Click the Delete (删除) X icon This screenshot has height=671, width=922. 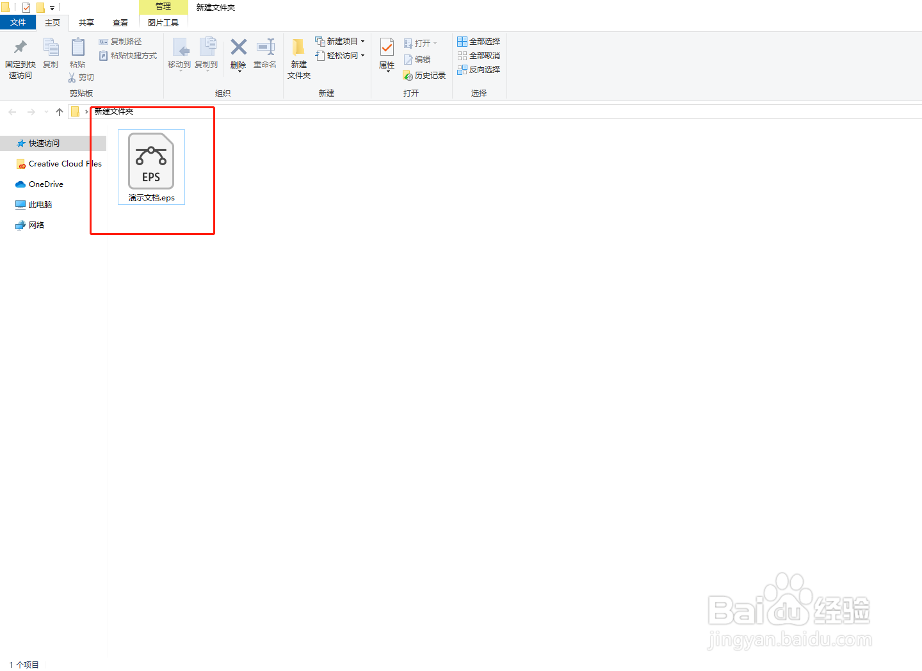[x=238, y=47]
